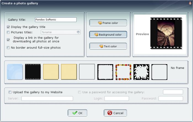
Task: Choose the No frame option
Action: click(x=177, y=68)
